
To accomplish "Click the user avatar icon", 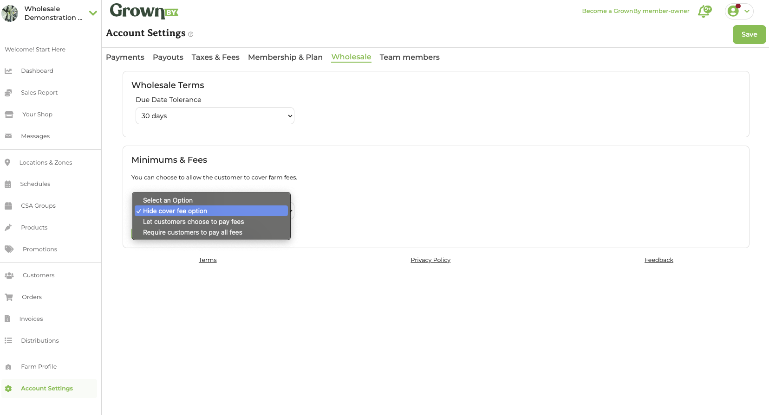I will [x=733, y=11].
